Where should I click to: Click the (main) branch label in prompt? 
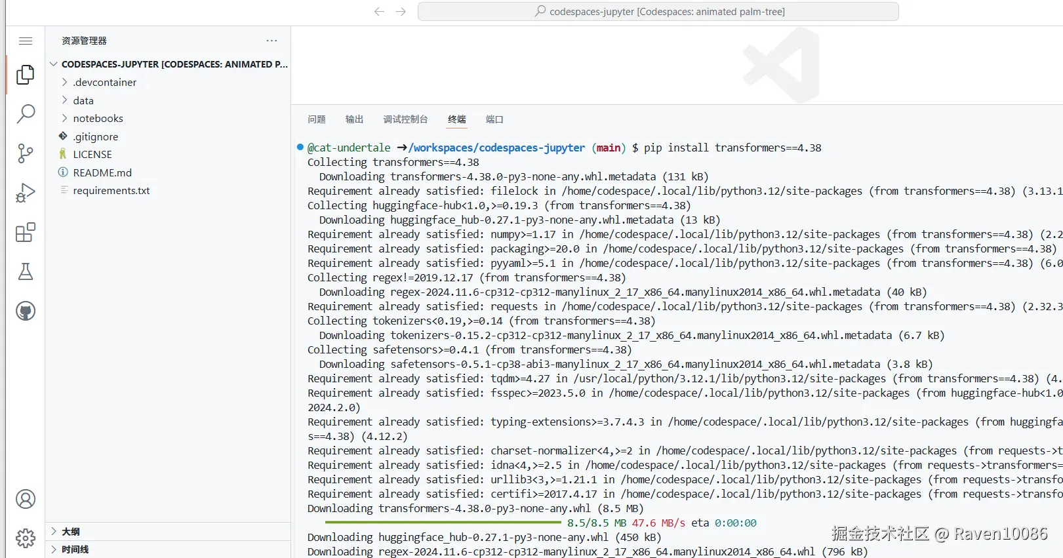[609, 148]
